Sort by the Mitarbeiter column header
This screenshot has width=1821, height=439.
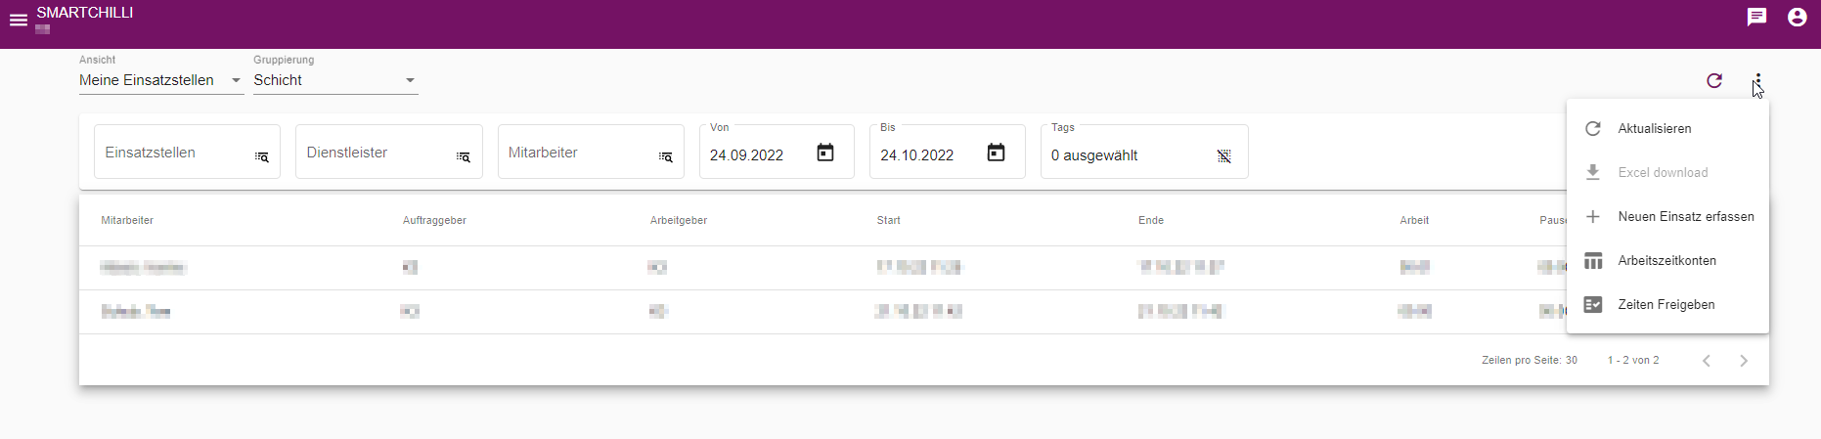pyautogui.click(x=127, y=220)
